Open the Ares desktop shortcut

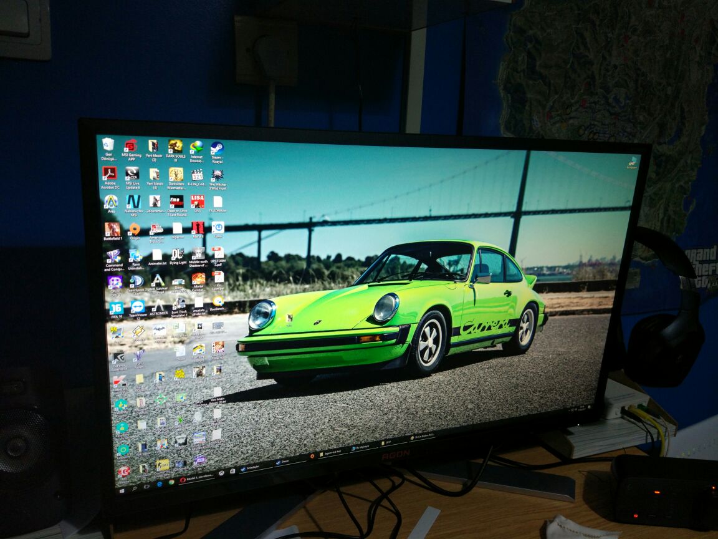112,204
